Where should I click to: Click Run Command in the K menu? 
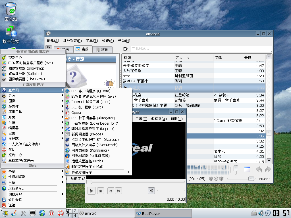33,188
